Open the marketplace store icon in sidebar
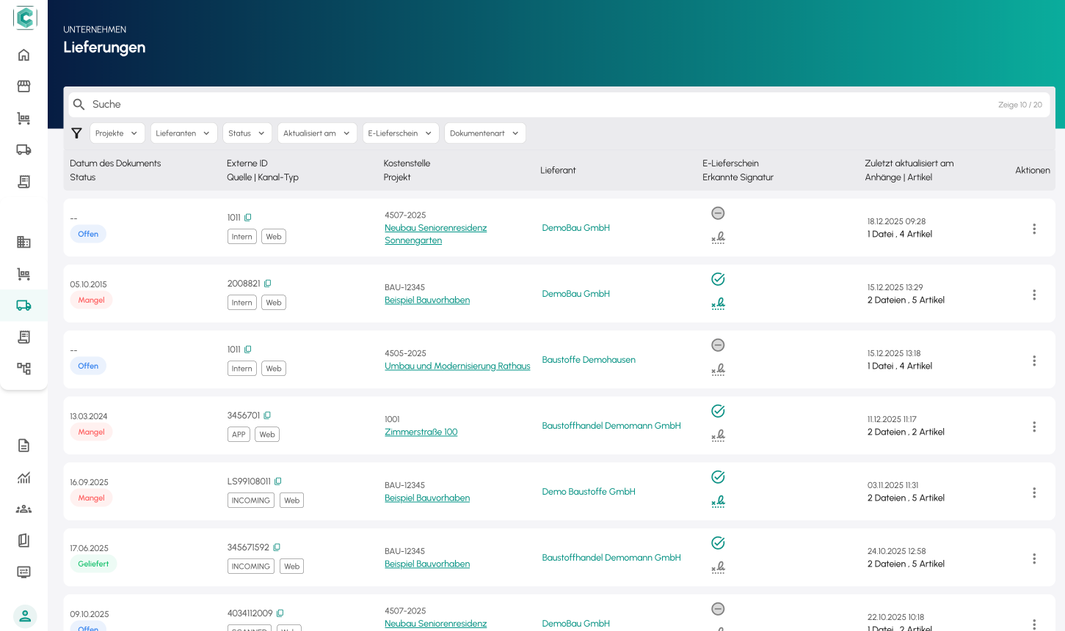 [x=23, y=86]
